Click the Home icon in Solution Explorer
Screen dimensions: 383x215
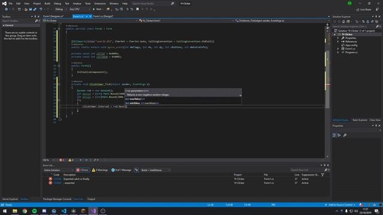[x=344, y=21]
